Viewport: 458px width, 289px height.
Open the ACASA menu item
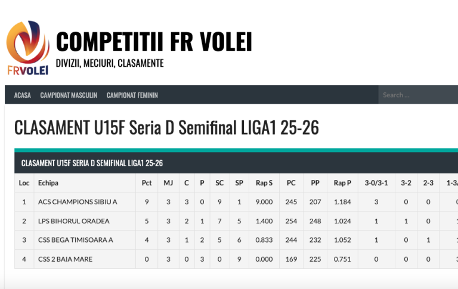coord(23,95)
